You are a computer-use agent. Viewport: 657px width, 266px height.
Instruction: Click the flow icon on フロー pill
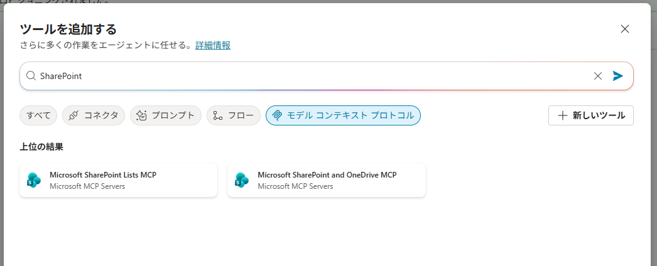pos(218,115)
